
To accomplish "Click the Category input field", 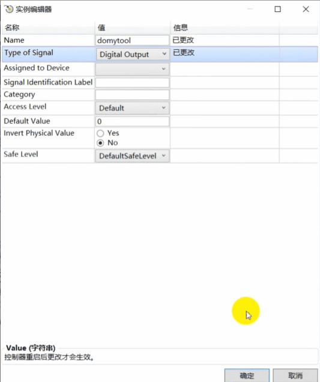I will (x=133, y=94).
